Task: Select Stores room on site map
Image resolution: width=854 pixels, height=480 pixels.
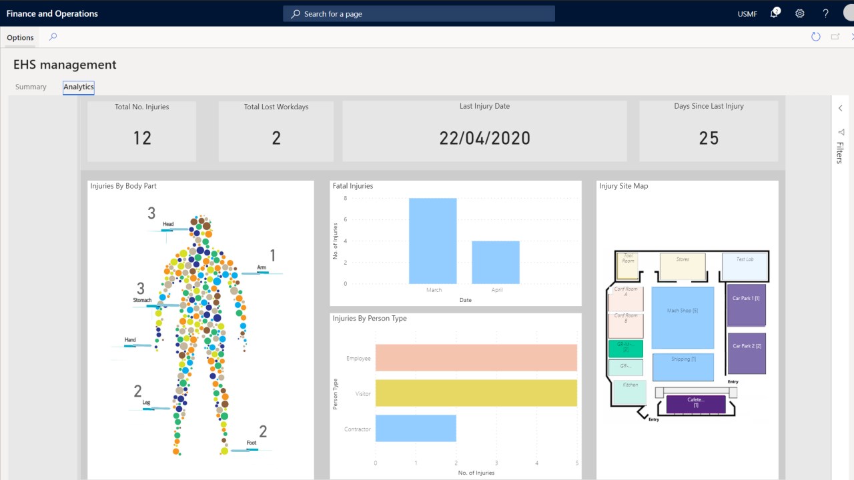Action: pyautogui.click(x=683, y=266)
